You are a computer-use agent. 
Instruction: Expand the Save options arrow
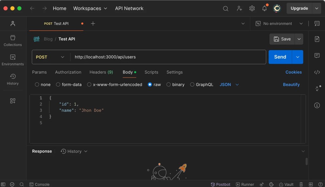[x=299, y=39]
